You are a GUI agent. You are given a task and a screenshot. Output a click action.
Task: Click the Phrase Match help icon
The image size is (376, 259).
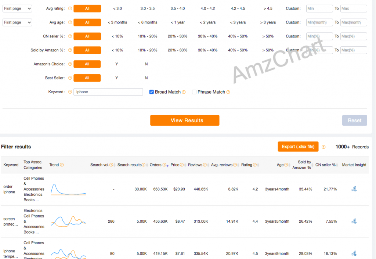pyautogui.click(x=228, y=92)
